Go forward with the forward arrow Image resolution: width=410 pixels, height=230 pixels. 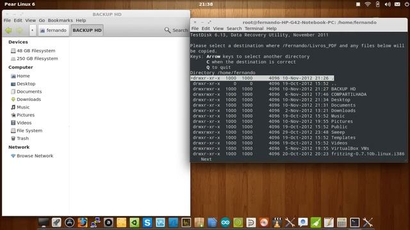pos(20,31)
